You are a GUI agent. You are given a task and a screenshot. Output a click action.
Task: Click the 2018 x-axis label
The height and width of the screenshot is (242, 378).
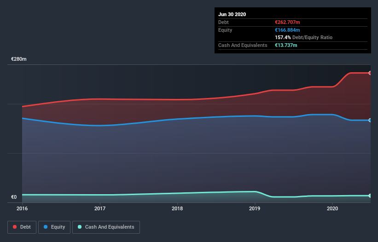coord(177,208)
